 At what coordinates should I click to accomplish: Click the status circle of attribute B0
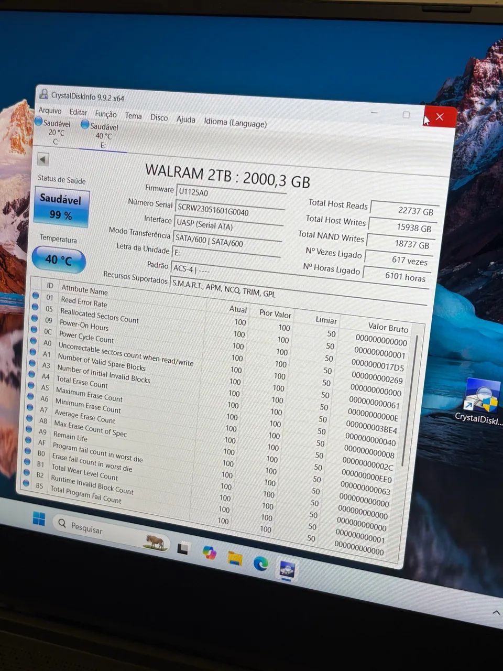tap(27, 451)
